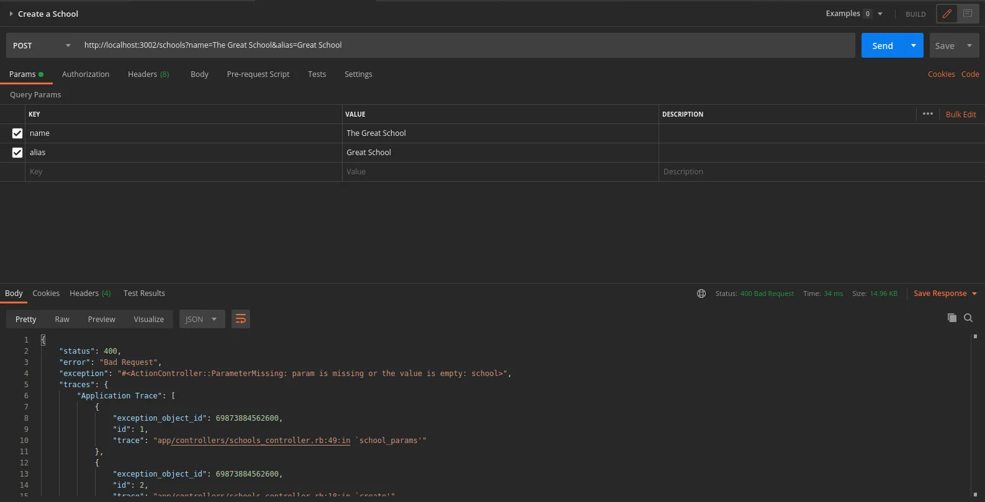The width and height of the screenshot is (985, 502).
Task: Open the POST method dropdown
Action: point(42,45)
